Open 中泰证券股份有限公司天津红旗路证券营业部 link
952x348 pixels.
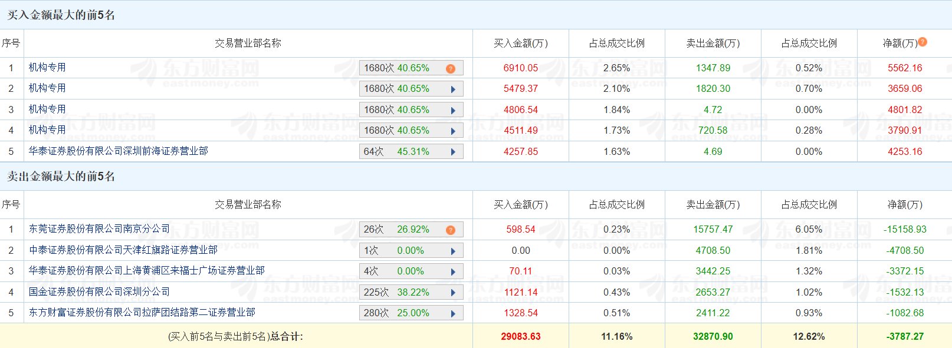click(x=123, y=250)
